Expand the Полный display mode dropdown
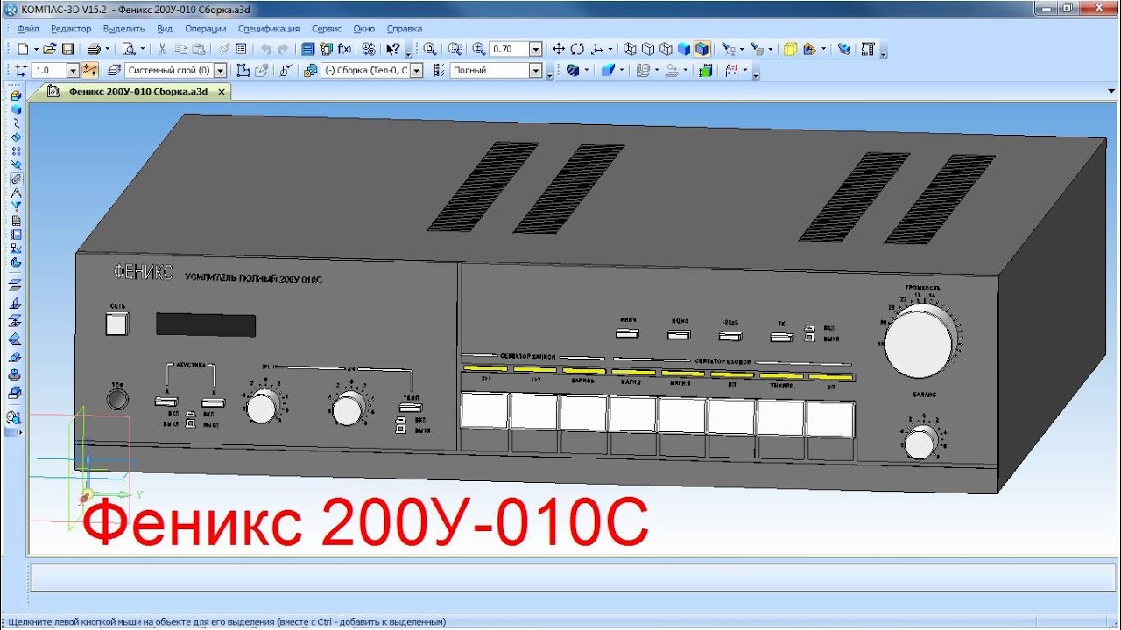The image size is (1121, 630). pyautogui.click(x=534, y=71)
